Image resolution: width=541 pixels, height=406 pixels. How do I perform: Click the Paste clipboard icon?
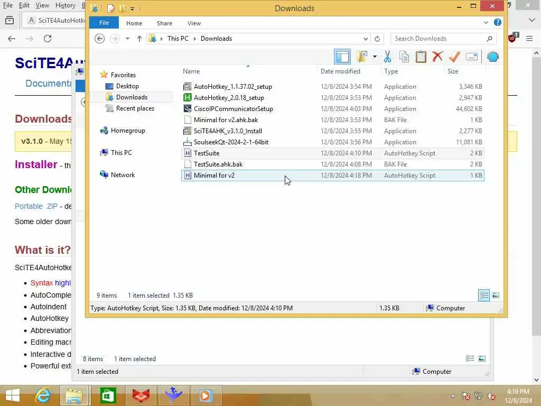(x=421, y=57)
